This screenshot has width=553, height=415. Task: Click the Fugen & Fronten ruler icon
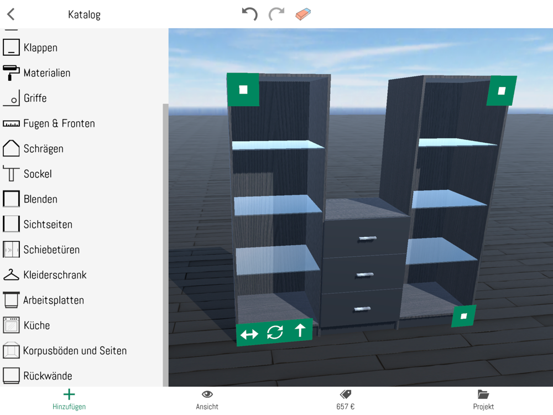pyautogui.click(x=11, y=123)
